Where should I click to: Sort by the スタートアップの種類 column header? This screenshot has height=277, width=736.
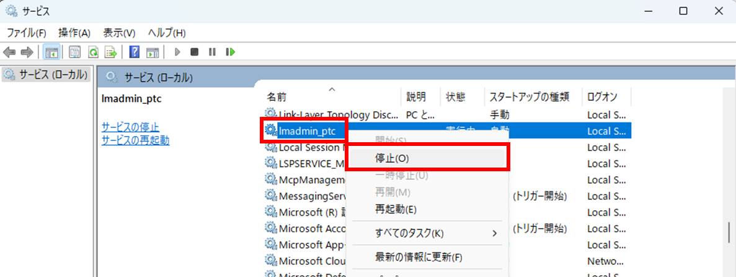click(x=532, y=97)
